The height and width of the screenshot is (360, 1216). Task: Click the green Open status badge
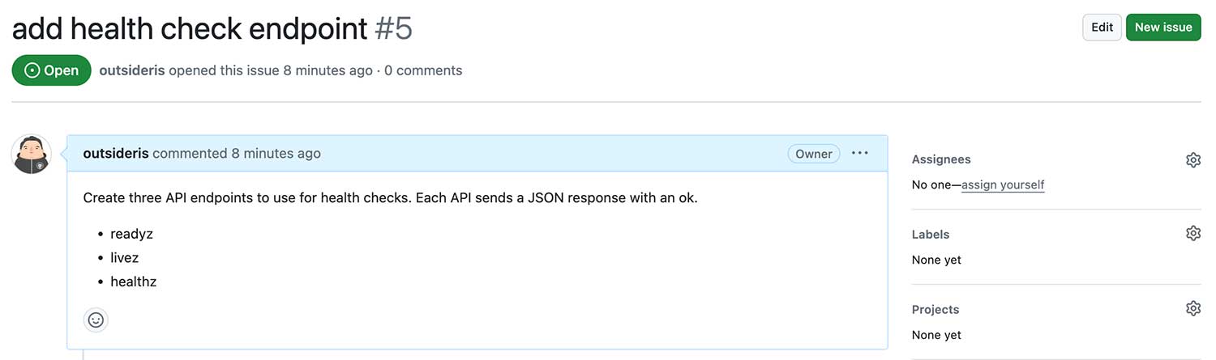51,70
